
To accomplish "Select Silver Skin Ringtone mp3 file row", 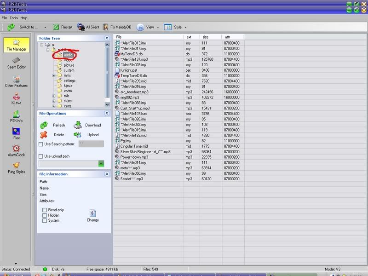I will click(x=179, y=152).
